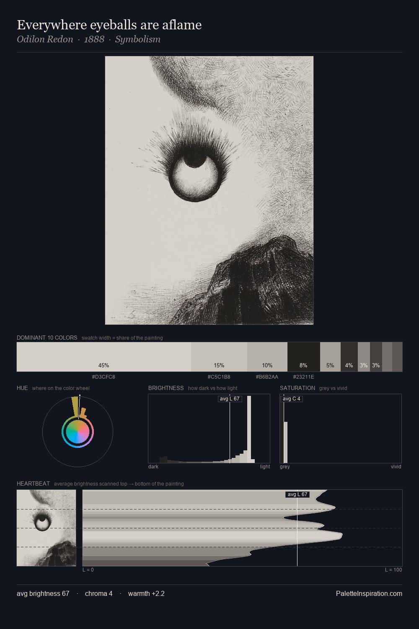419x629 pixels.
Task: Click the "vivid" axis label
Action: coord(396,467)
